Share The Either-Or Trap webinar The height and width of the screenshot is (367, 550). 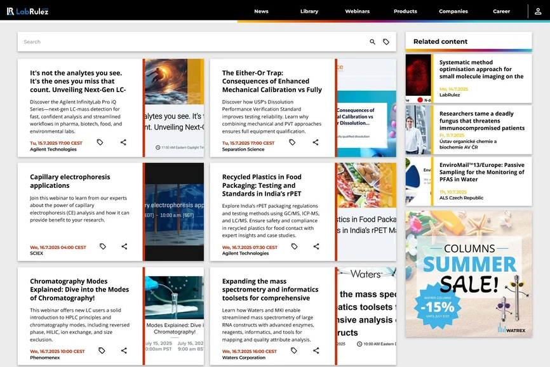coord(316,142)
